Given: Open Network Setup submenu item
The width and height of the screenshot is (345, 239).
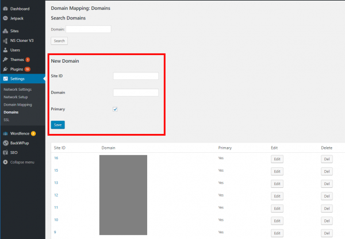Looking at the screenshot, I should click(16, 97).
